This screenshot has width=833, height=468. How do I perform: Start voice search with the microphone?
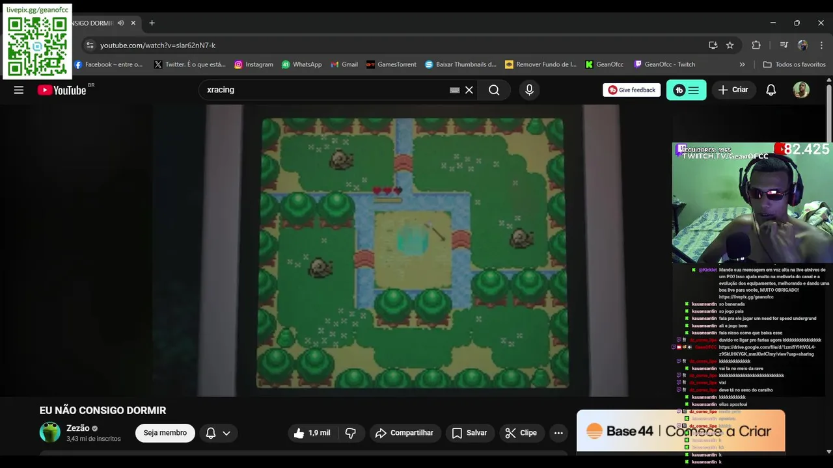pyautogui.click(x=529, y=90)
